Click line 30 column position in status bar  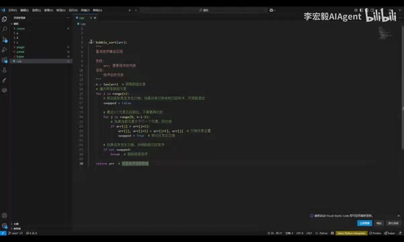click(274, 233)
